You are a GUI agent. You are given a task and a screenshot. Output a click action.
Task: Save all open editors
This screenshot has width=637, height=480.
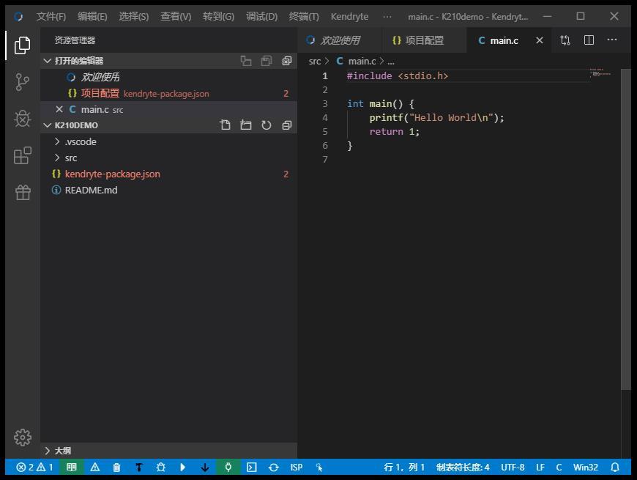pos(266,61)
